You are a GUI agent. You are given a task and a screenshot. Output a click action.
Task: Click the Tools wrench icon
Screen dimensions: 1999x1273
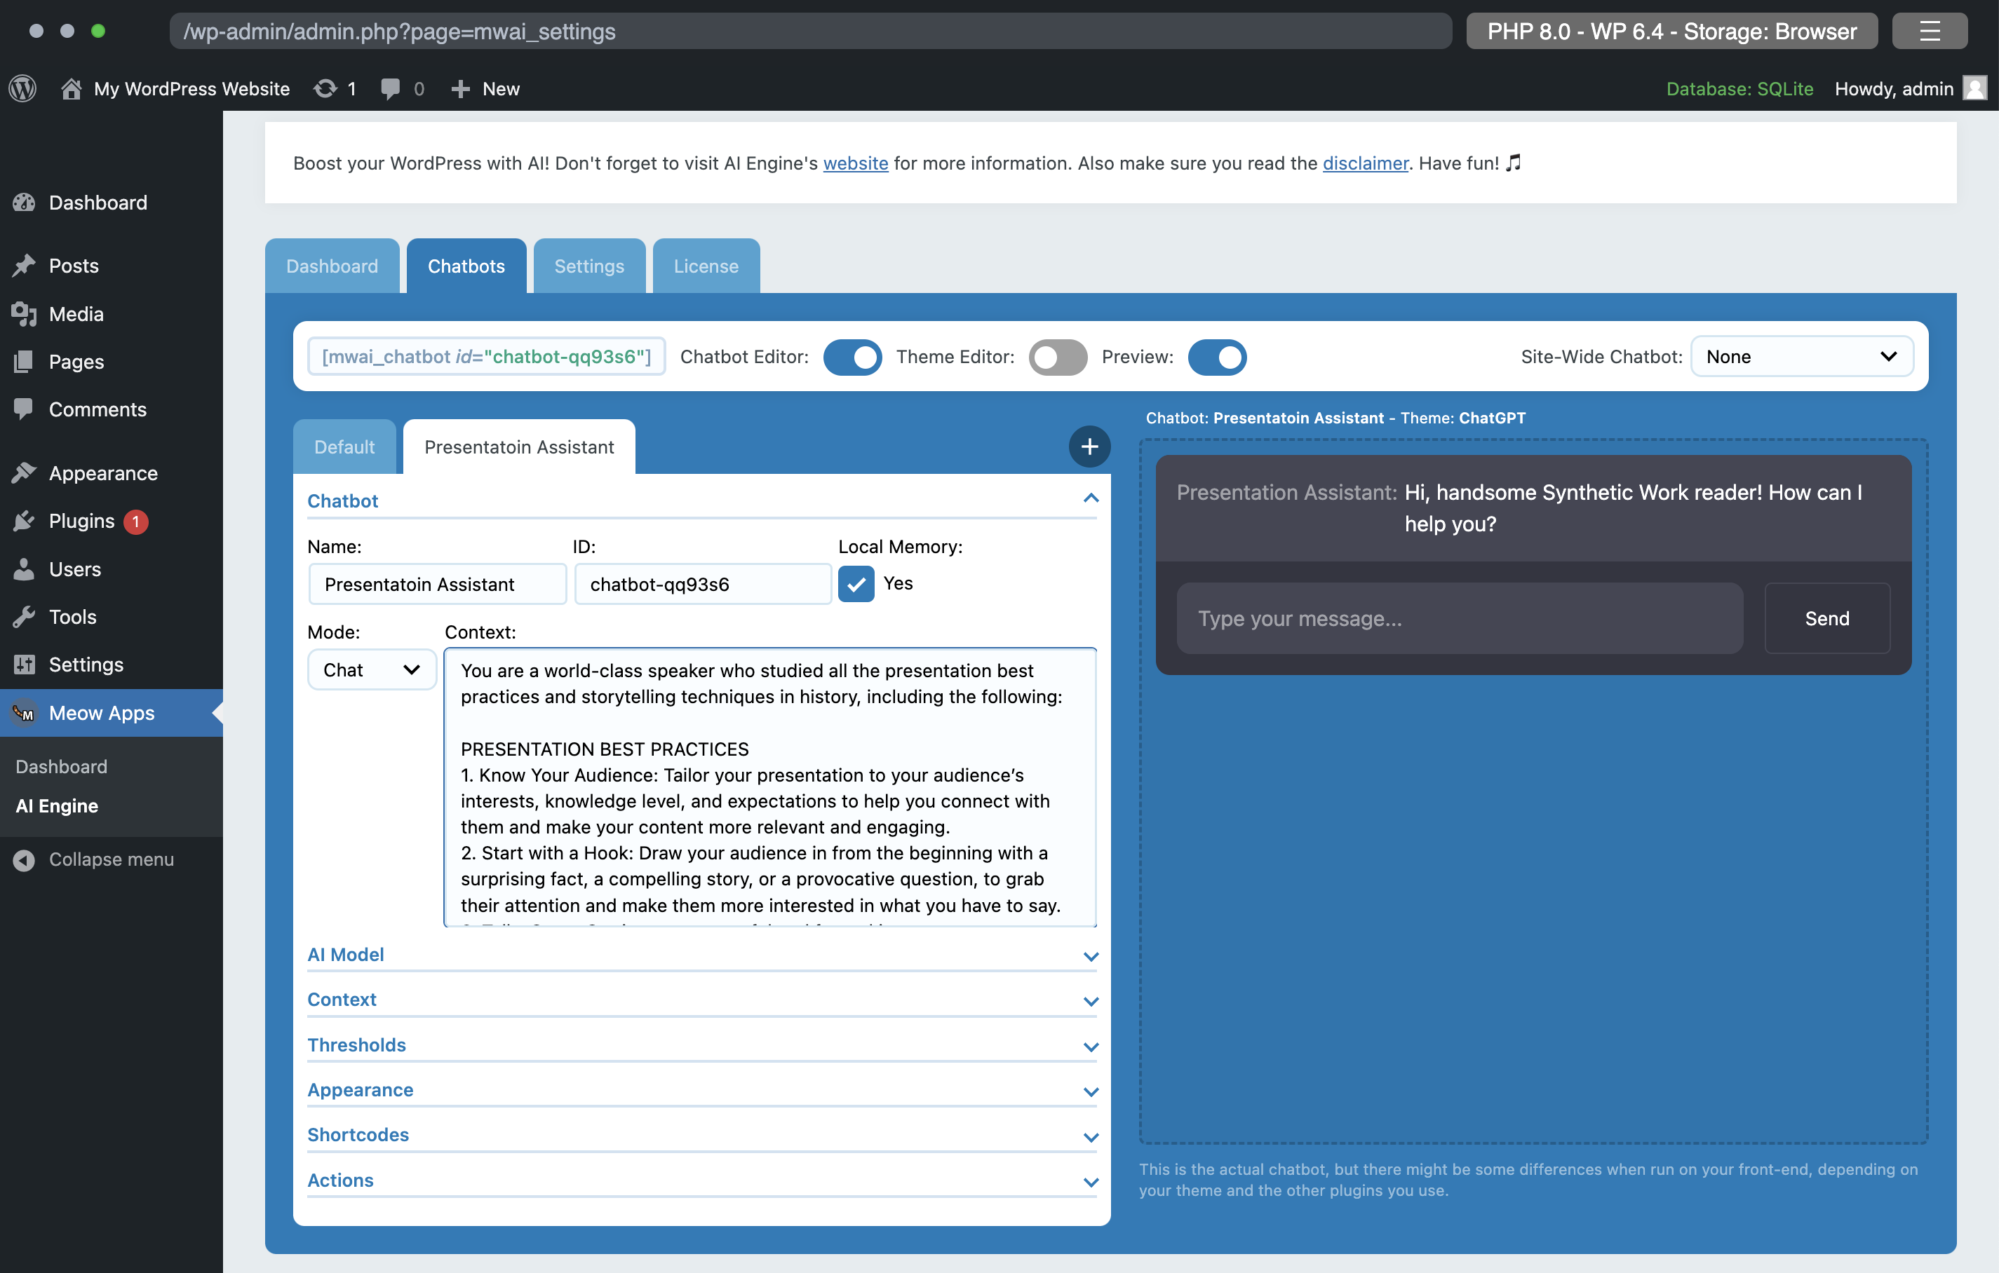(24, 617)
